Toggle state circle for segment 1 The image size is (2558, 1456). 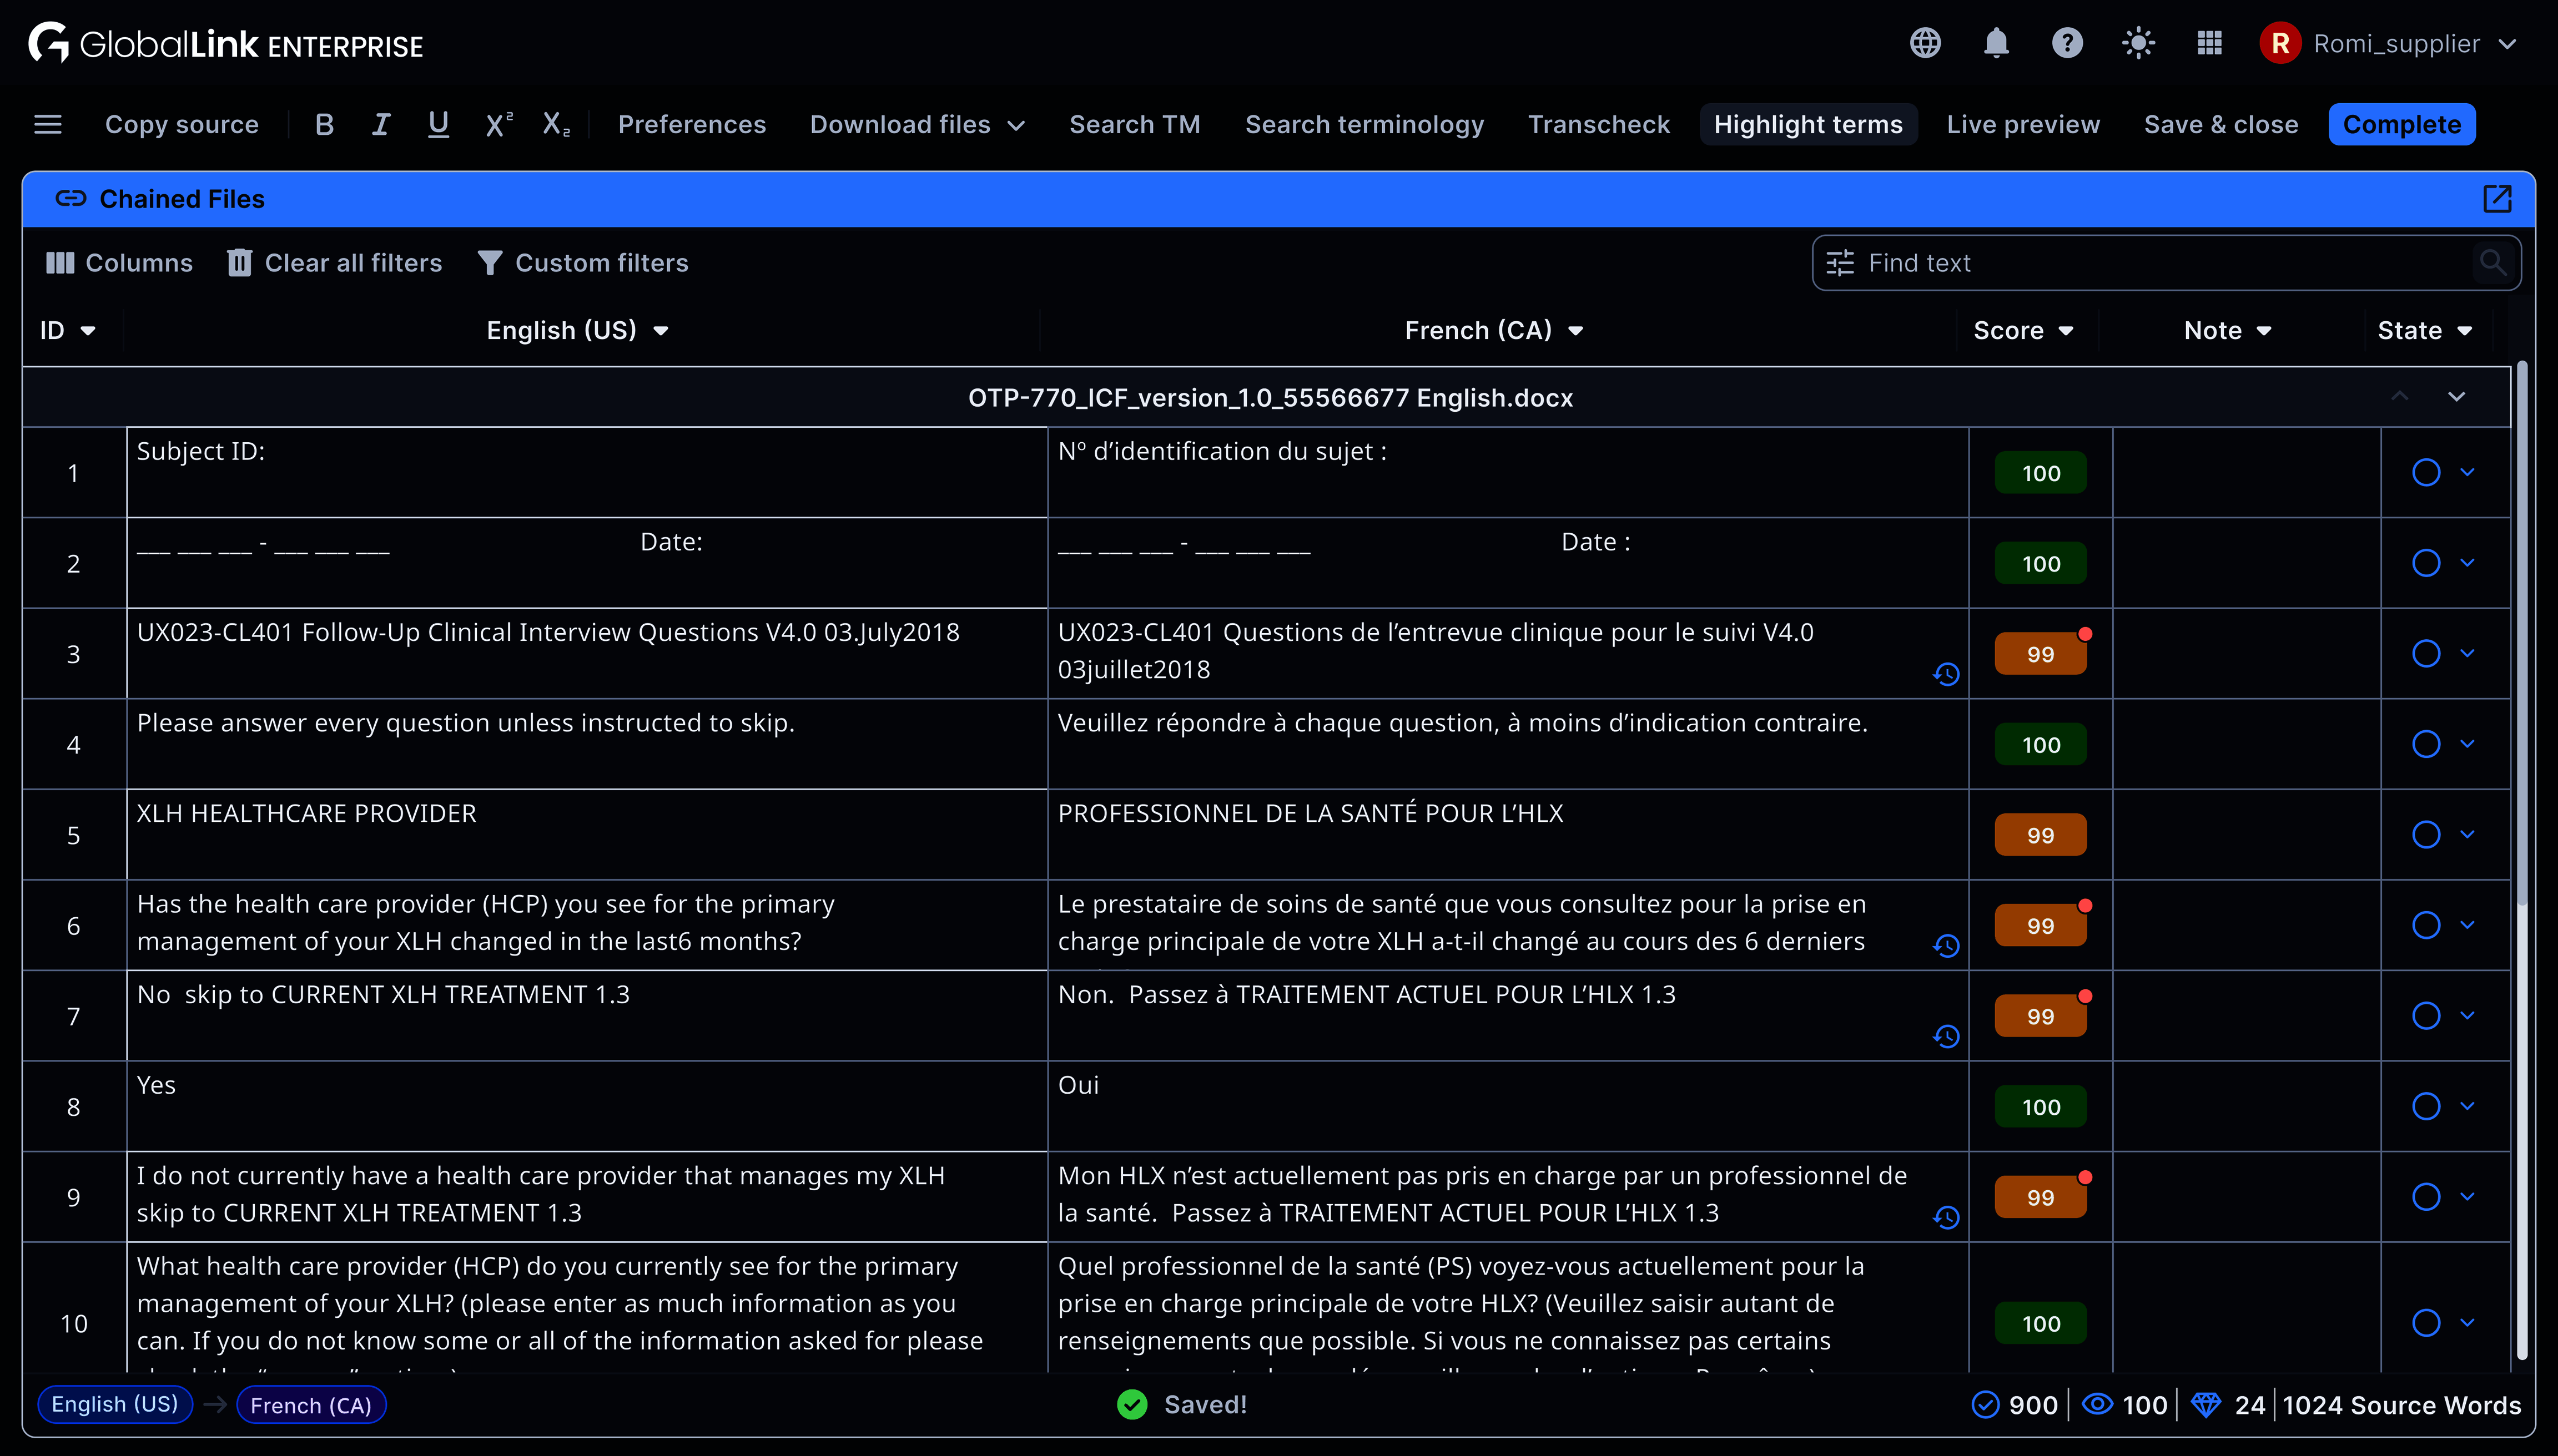2426,472
